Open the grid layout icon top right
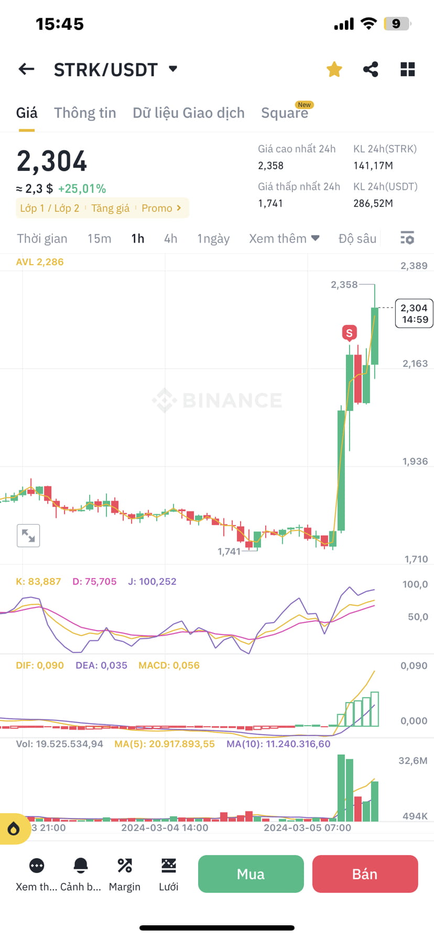Screen dimensions: 434x939 407,69
